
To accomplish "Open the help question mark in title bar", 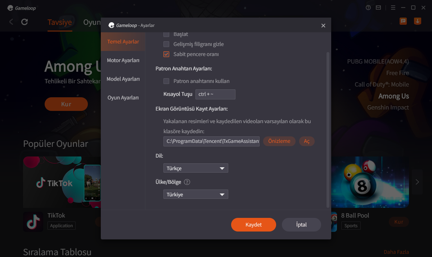I will [368, 8].
